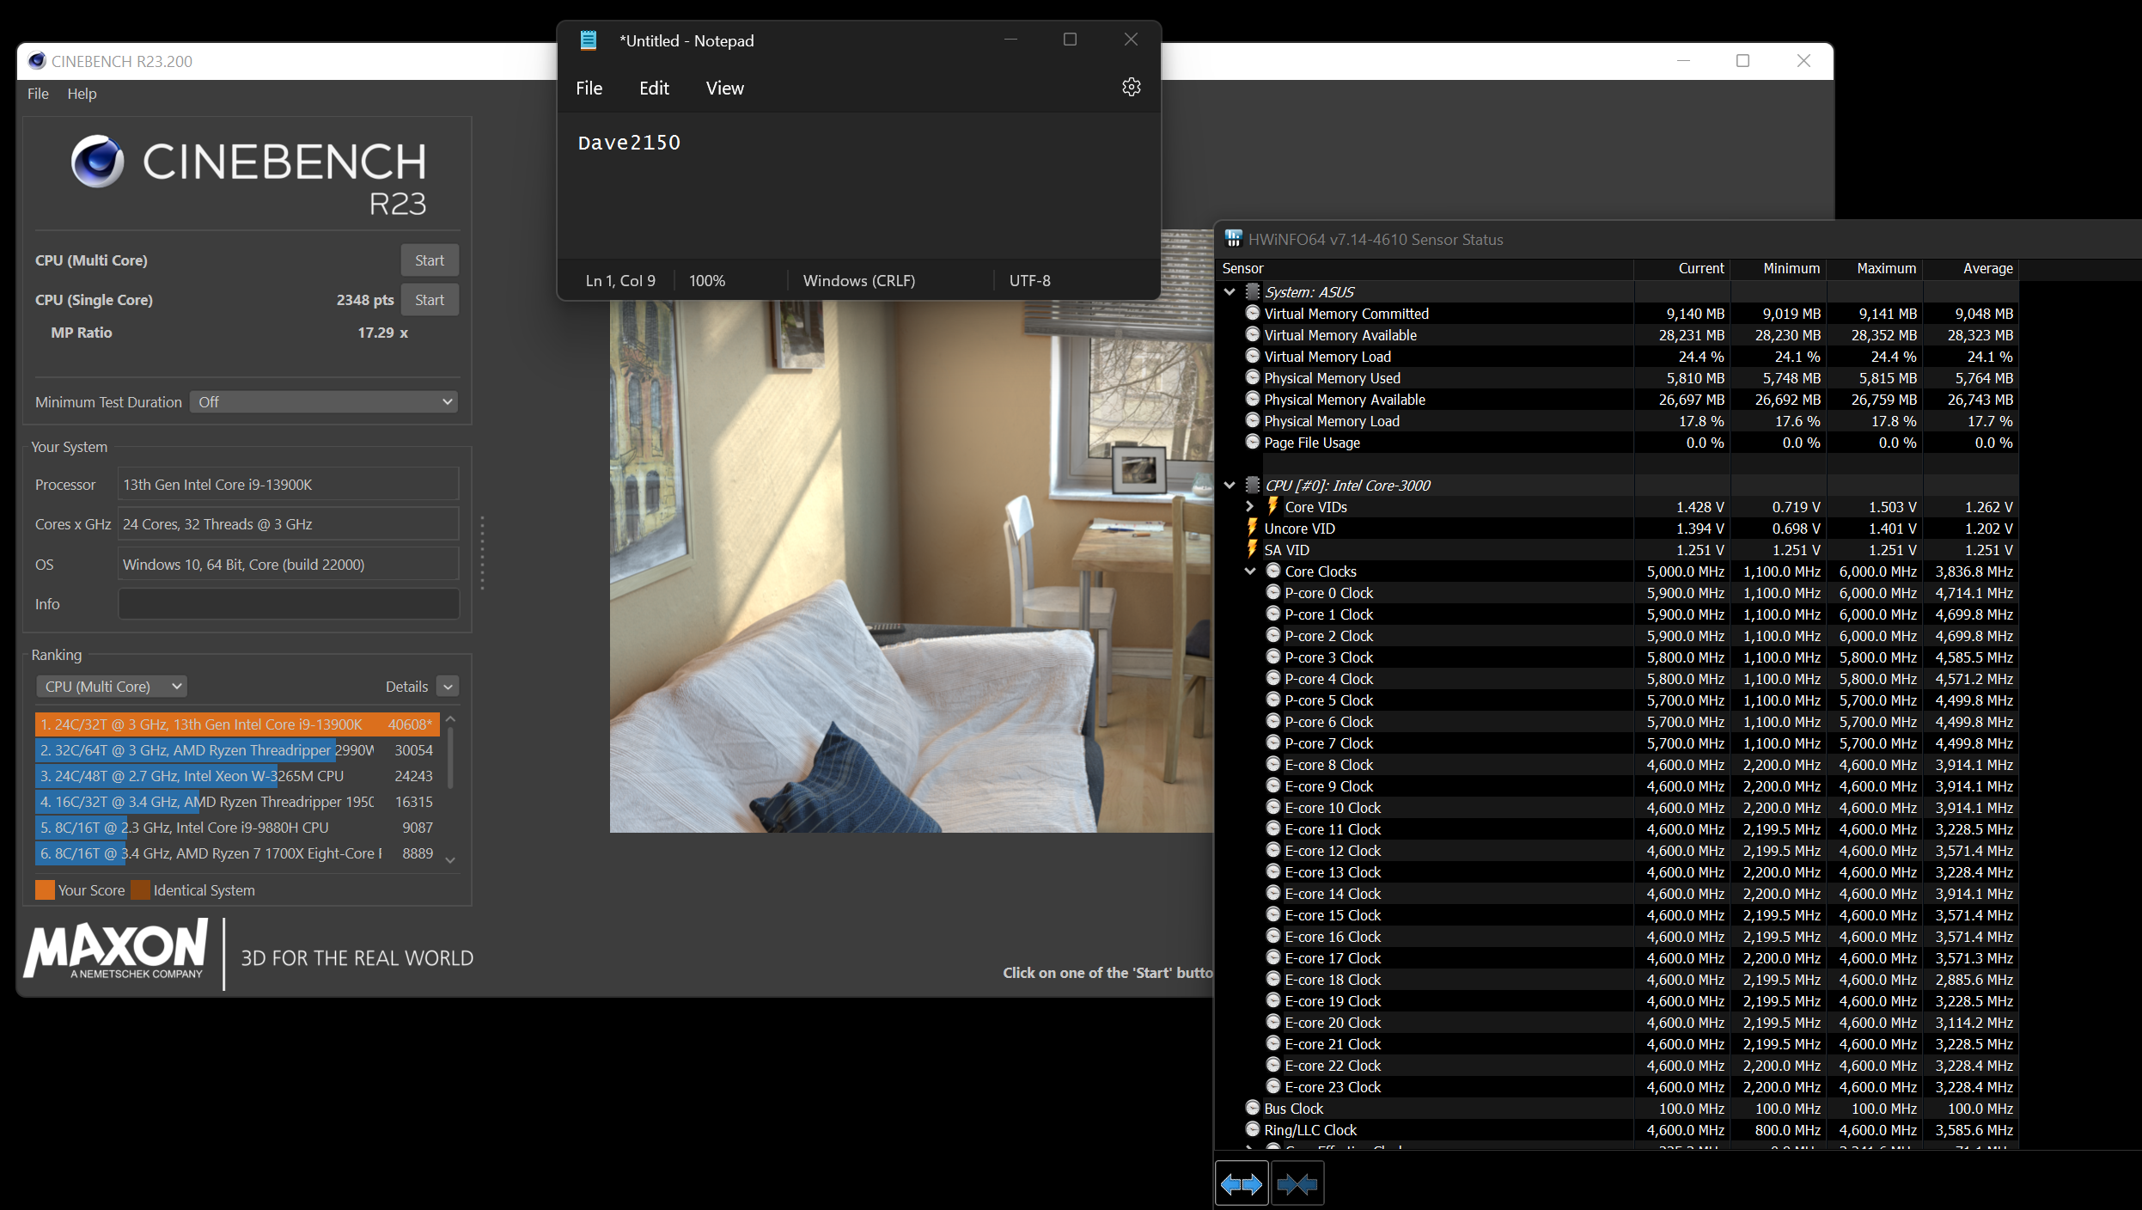Select the Core i9-9880H ranking row
2142x1210 pixels.
(237, 828)
